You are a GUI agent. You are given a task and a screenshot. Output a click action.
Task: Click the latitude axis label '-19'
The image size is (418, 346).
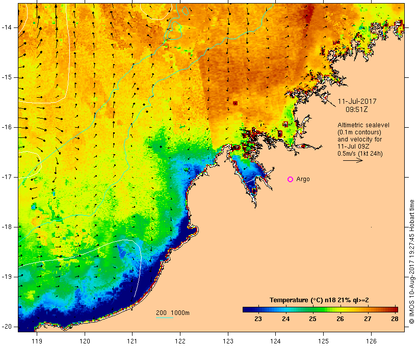[x=7, y=277]
